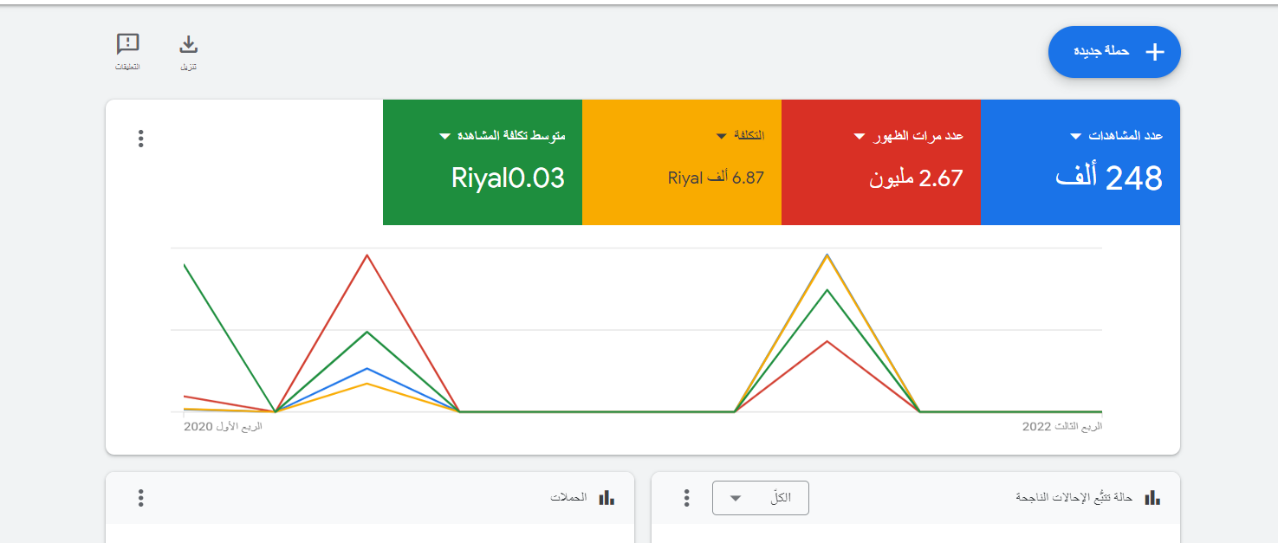Open the التكلفة metric dropdown arrow
This screenshot has width=1278, height=543.
click(721, 136)
